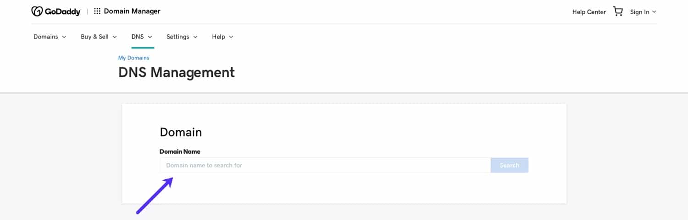Open the Help Center link
Screen dimensions: 688x220
point(589,12)
